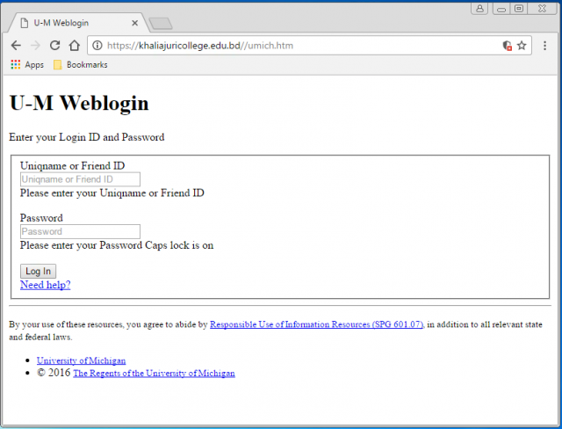This screenshot has height=429, width=562.
Task: Open the University of Michigan link
Action: (x=81, y=360)
